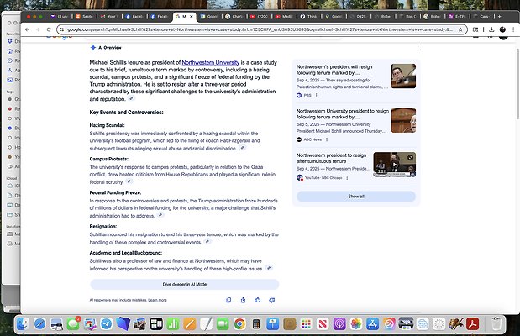Give thumbs up to AI Overview
The height and width of the screenshot is (336, 520).
pos(257,300)
